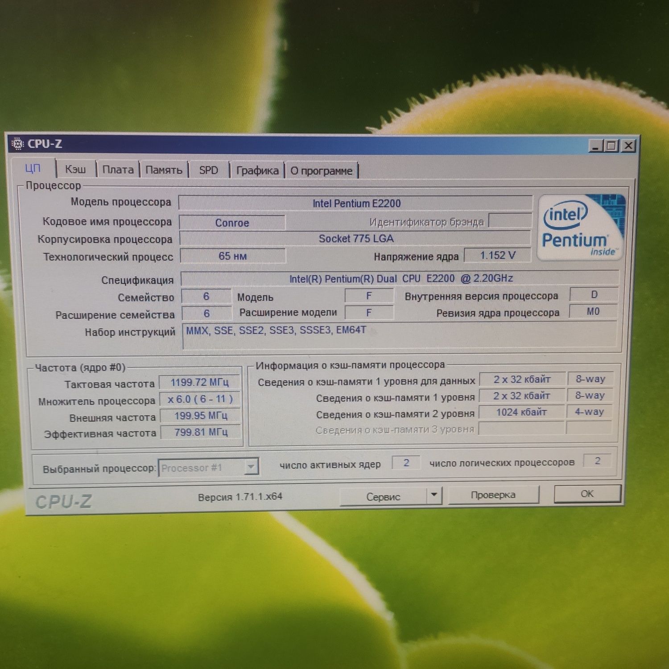
Task: Click the empty level 3 cache size field
Action: click(521, 428)
